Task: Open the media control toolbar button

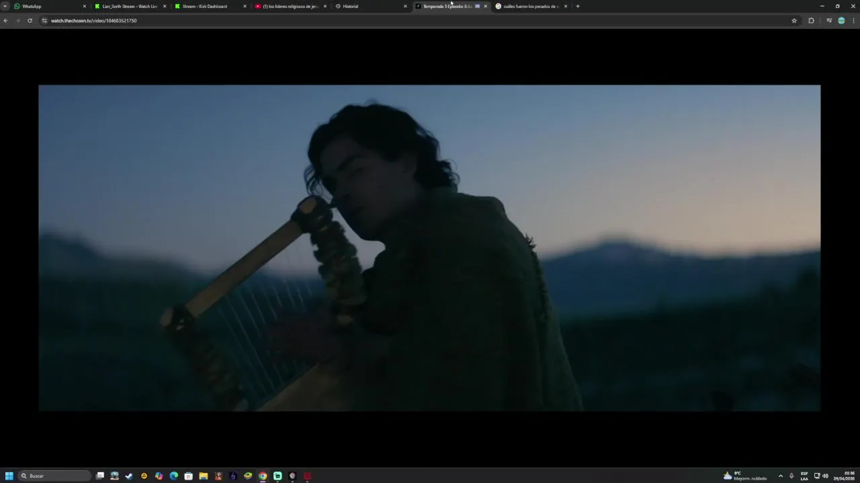Action: coord(829,21)
